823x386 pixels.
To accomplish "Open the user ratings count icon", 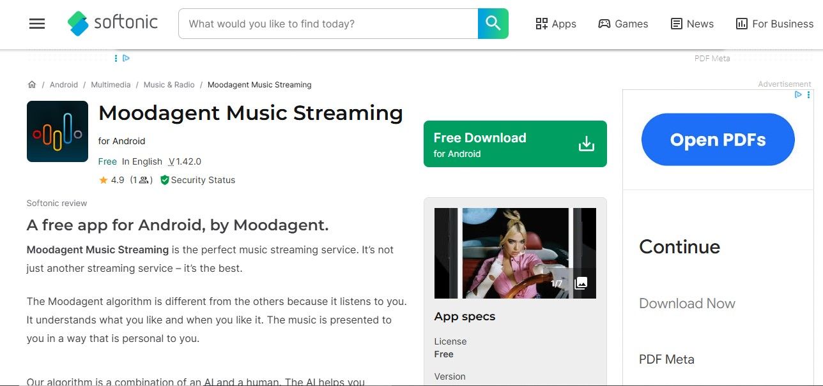I will point(144,181).
